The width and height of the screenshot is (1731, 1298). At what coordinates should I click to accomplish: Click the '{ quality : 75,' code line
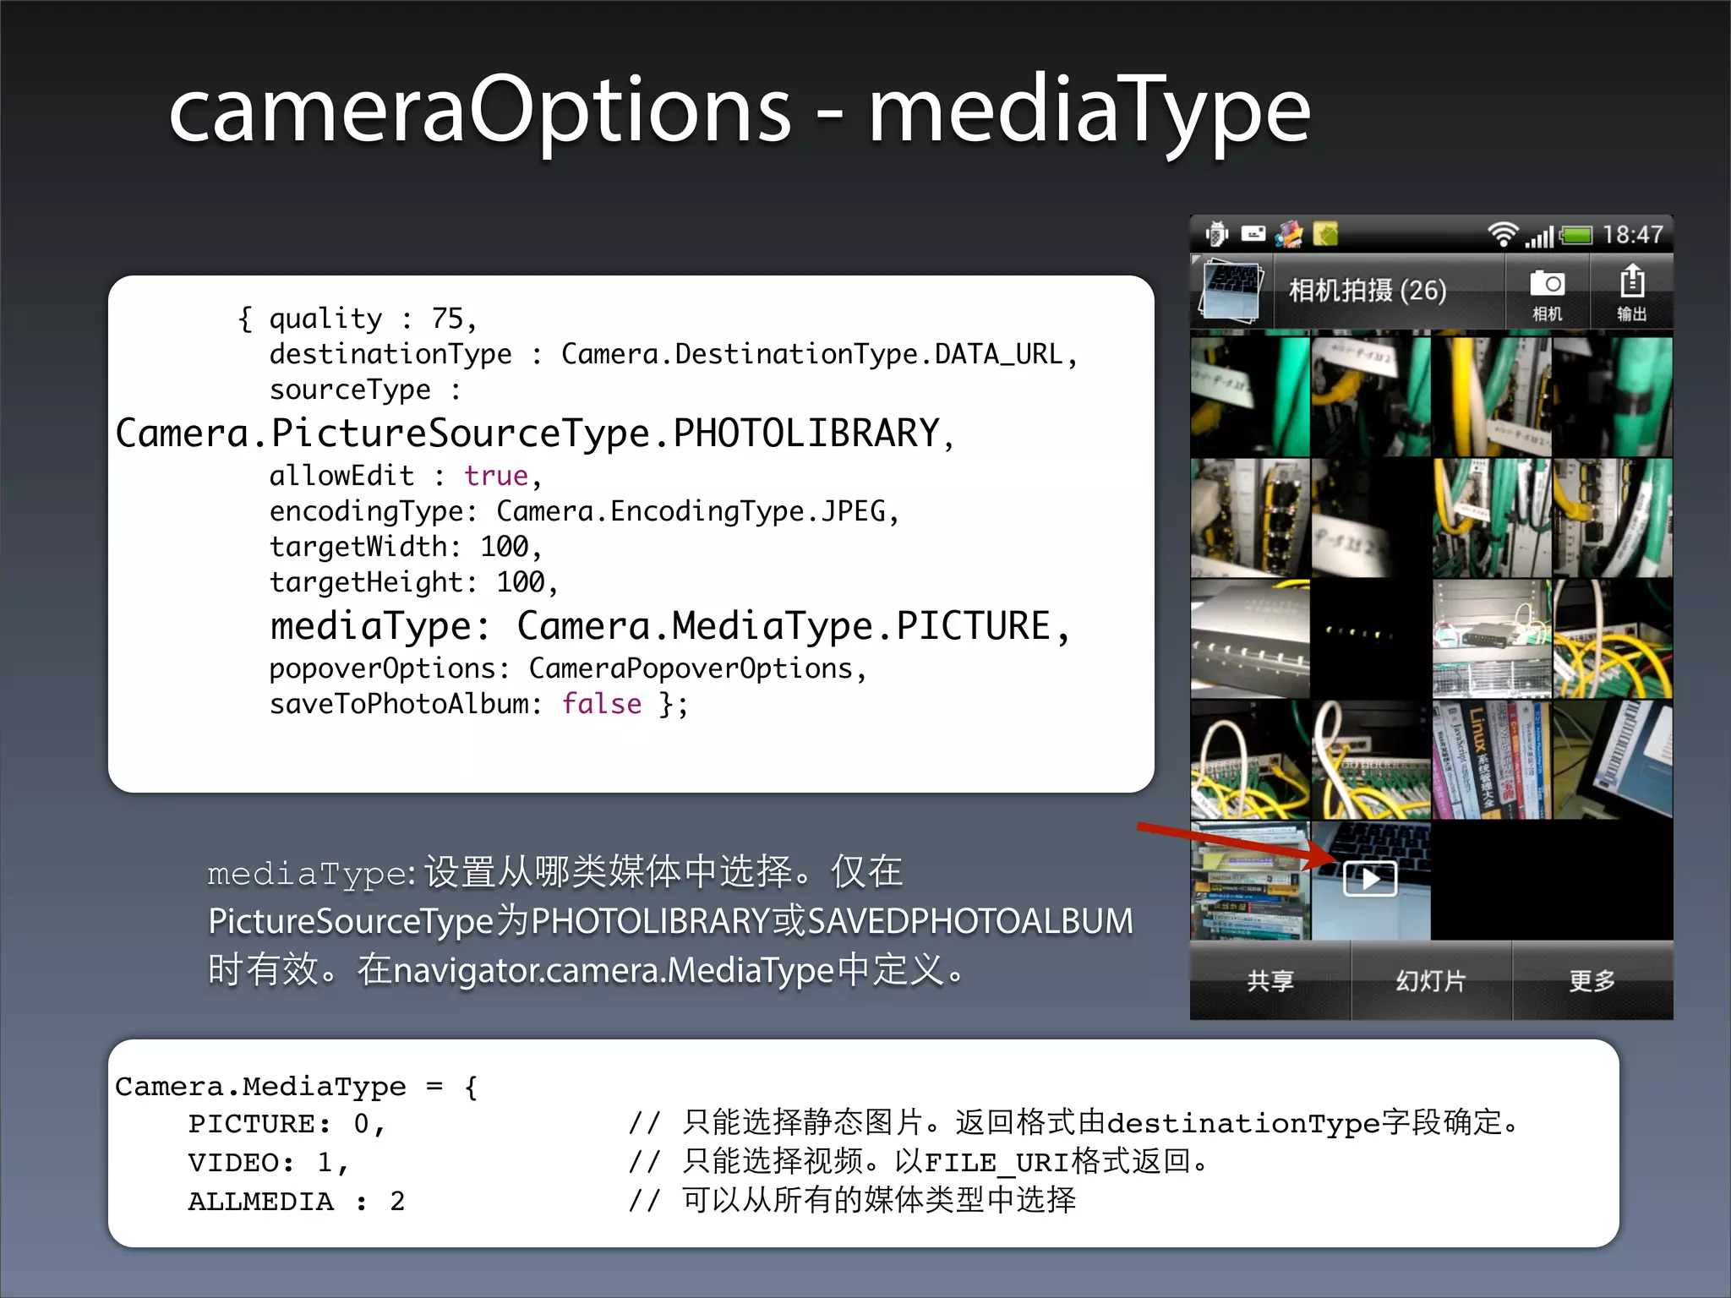pyautogui.click(x=358, y=319)
